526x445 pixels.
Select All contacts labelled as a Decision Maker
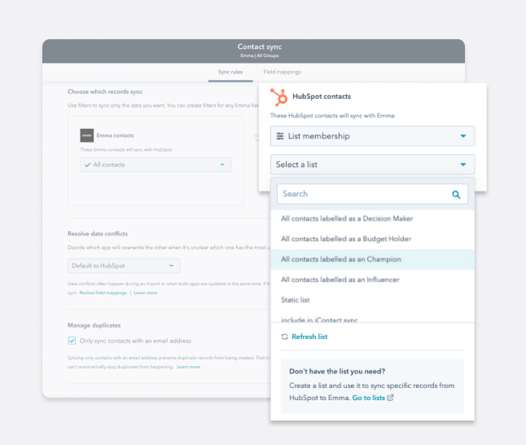coord(372,218)
